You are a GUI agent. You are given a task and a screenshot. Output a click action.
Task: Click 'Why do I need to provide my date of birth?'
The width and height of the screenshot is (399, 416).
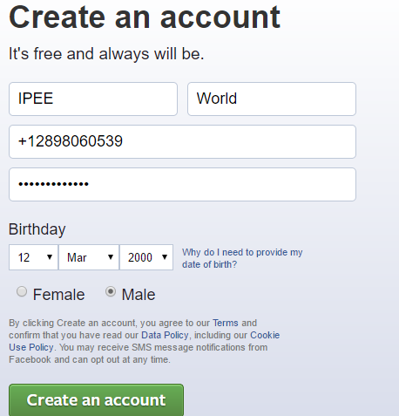click(x=242, y=258)
